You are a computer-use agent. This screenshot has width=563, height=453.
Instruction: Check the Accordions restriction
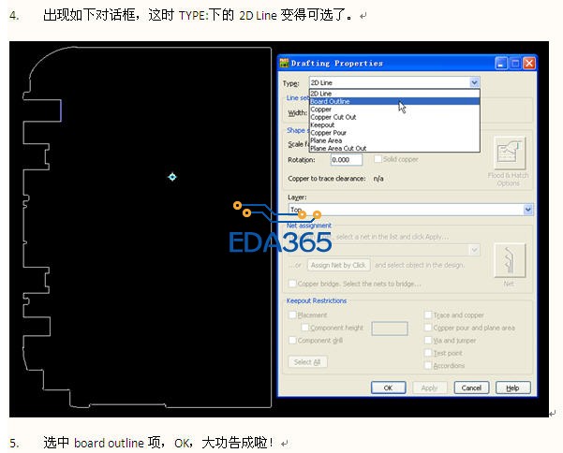tap(427, 365)
